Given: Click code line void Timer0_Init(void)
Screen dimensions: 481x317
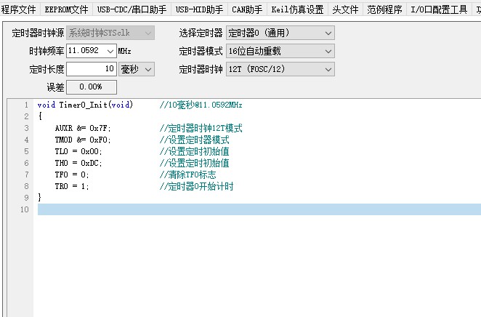Looking at the screenshot, I should pyautogui.click(x=85, y=105).
